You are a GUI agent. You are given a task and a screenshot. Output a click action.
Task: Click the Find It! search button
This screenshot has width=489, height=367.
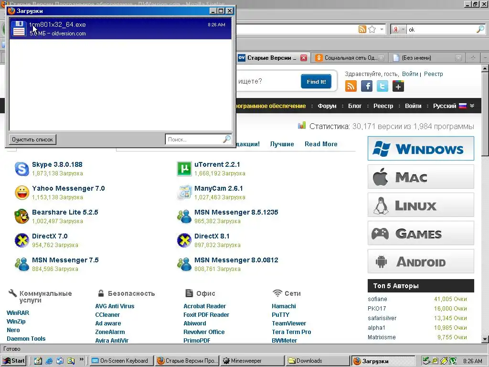click(316, 81)
